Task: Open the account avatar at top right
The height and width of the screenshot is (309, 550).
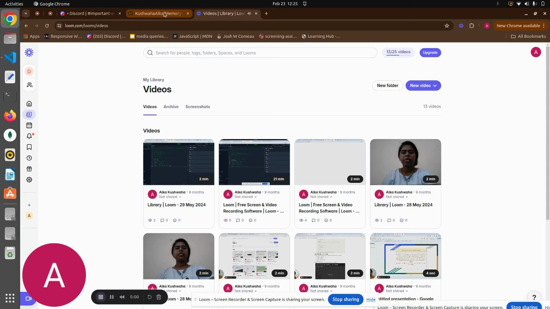Action: pos(536,52)
